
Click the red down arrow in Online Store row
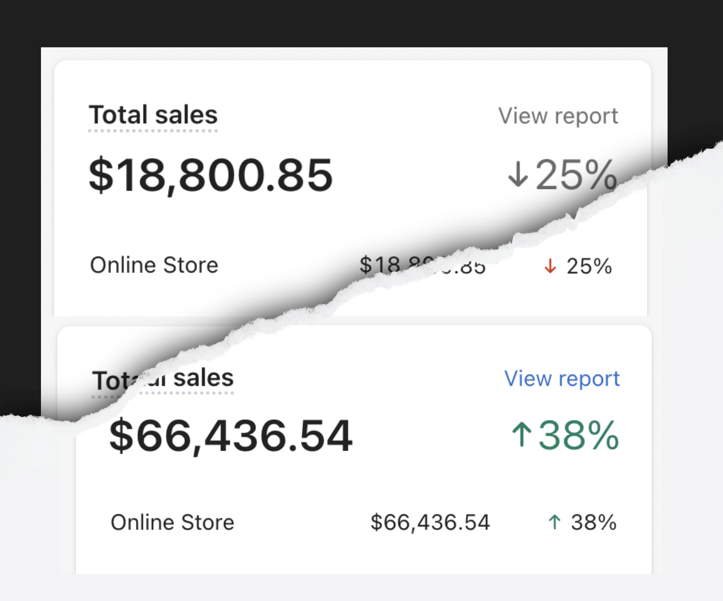point(550,266)
